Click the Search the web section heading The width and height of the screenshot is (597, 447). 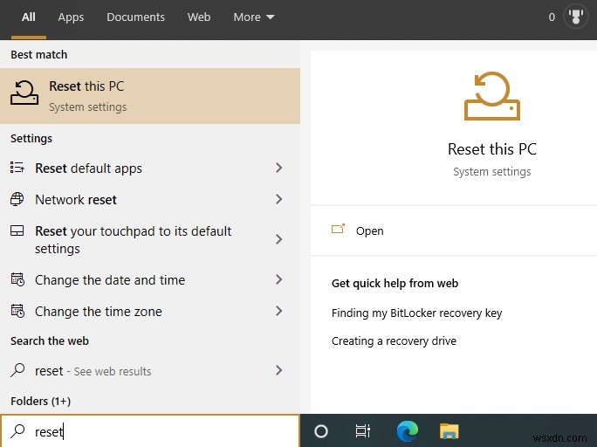(x=50, y=340)
